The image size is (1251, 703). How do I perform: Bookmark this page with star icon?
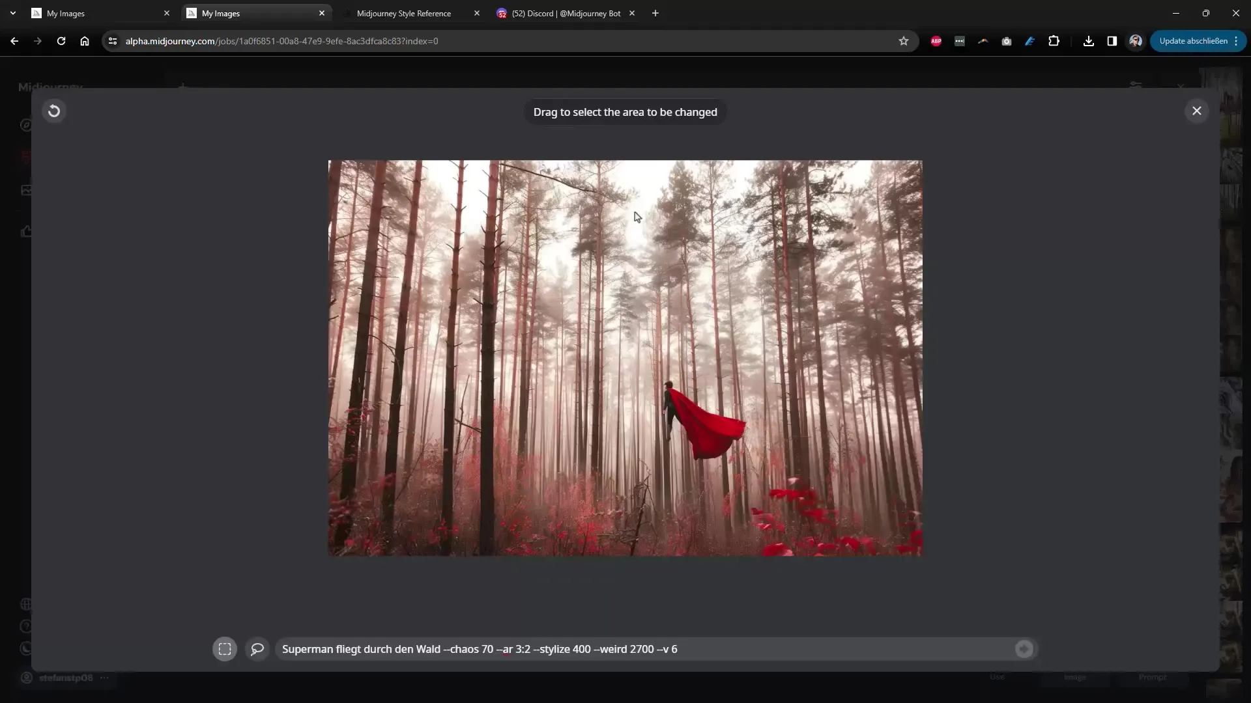[x=903, y=41]
